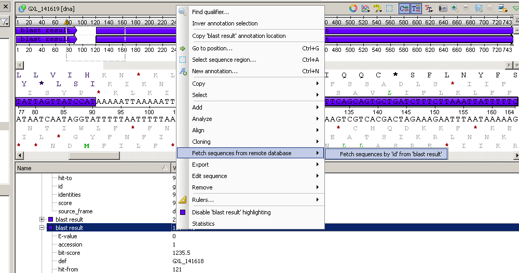The image size is (519, 273).
Task: Toggle the amino translations button
Action: (x=416, y=8)
